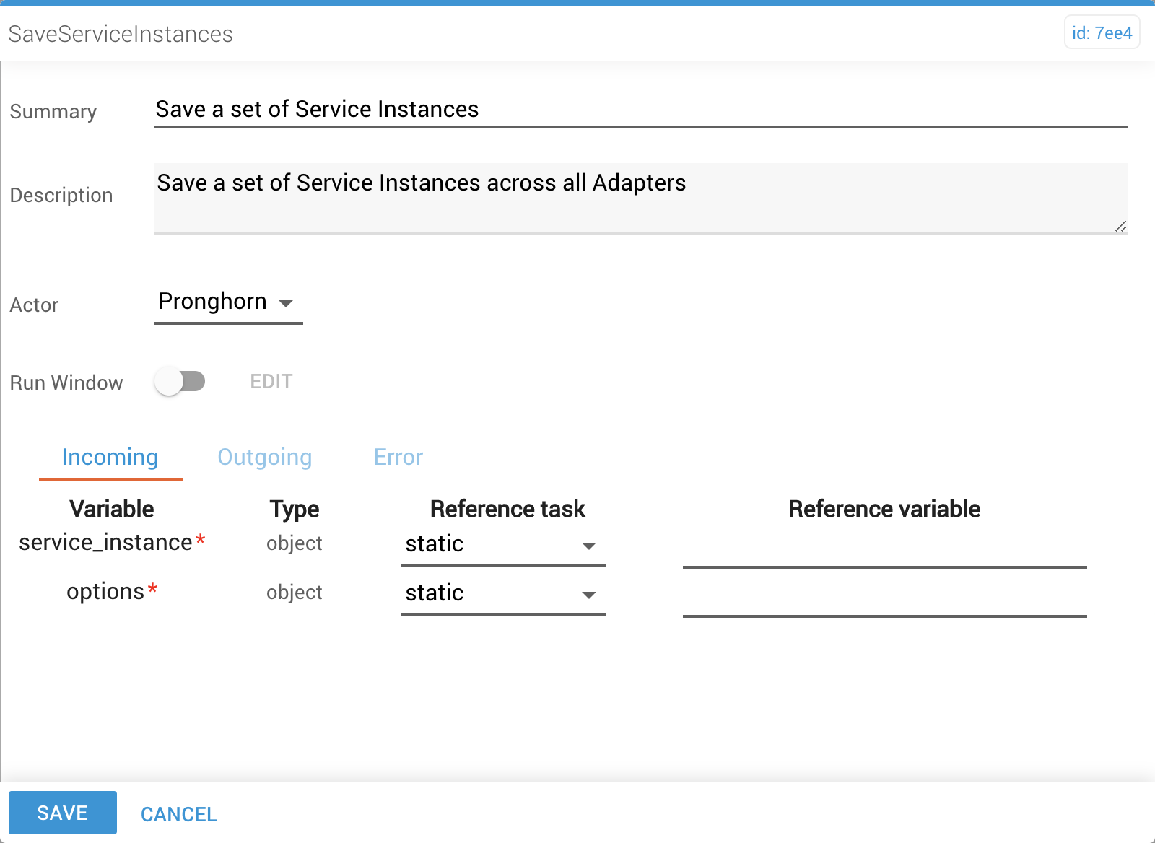This screenshot has width=1155, height=843.
Task: Click Reference variable field for options
Action: (885, 598)
